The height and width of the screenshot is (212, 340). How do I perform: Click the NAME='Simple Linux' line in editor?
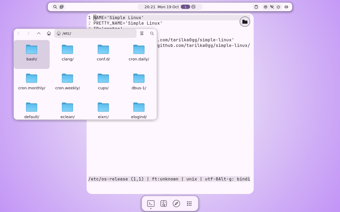(x=118, y=18)
